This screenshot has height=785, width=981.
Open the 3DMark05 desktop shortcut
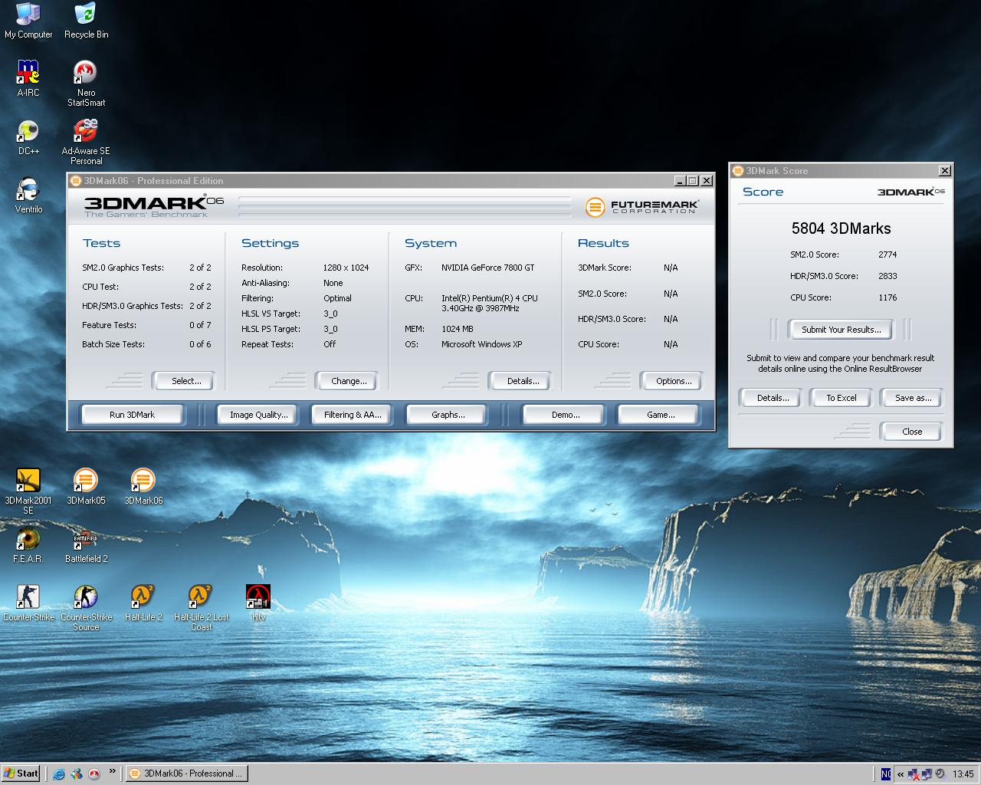pyautogui.click(x=86, y=487)
